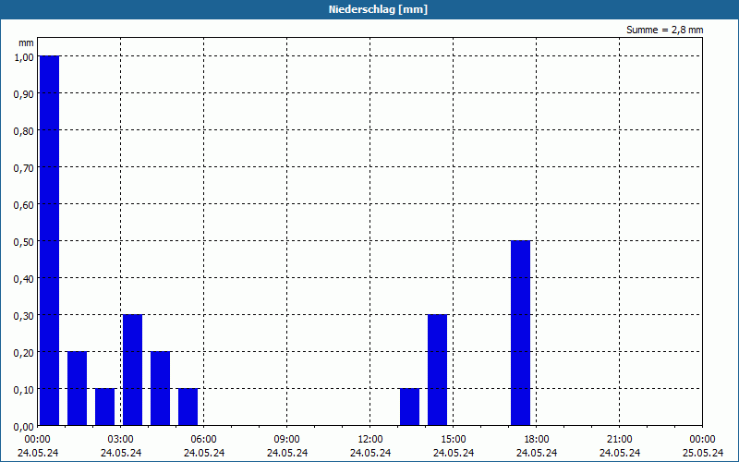This screenshot has height=462, width=739.
Task: Select the 0,50 mm bar before 18:00
Action: pyautogui.click(x=521, y=333)
